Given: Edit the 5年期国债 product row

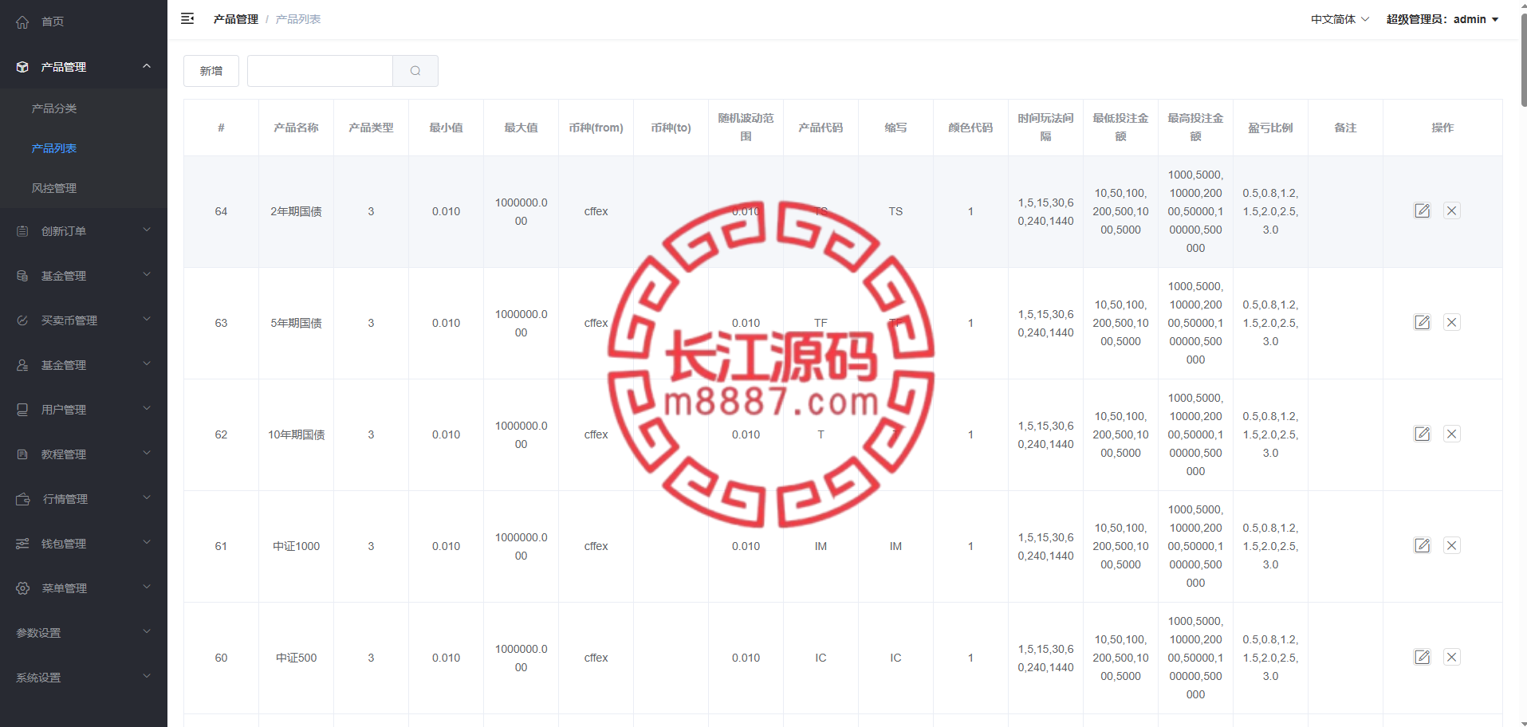Looking at the screenshot, I should 1422,322.
